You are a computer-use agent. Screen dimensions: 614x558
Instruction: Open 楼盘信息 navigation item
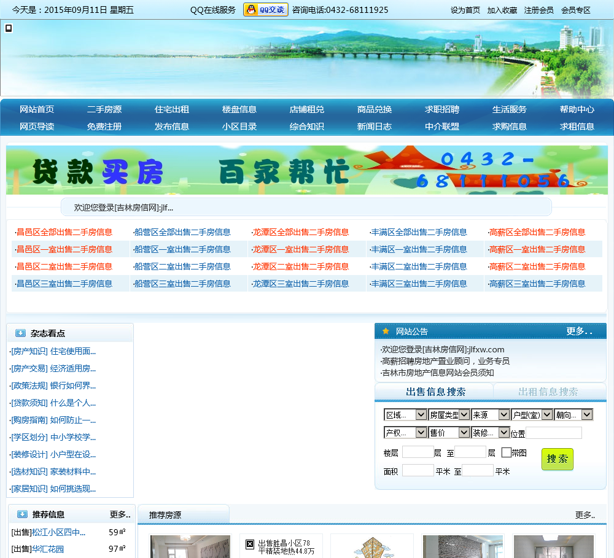(239, 109)
